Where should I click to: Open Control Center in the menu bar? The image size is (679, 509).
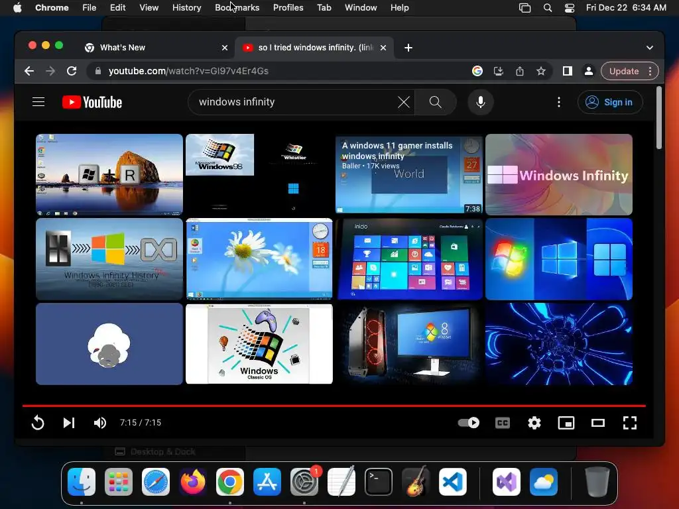tap(570, 8)
